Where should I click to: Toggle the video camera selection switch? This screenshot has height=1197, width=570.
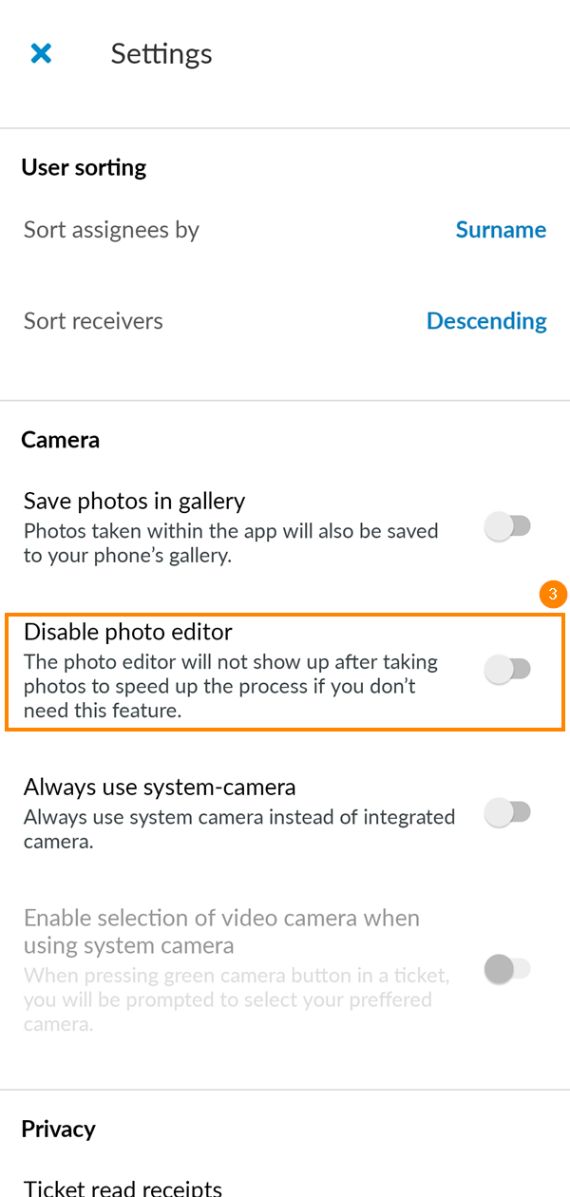(x=507, y=970)
